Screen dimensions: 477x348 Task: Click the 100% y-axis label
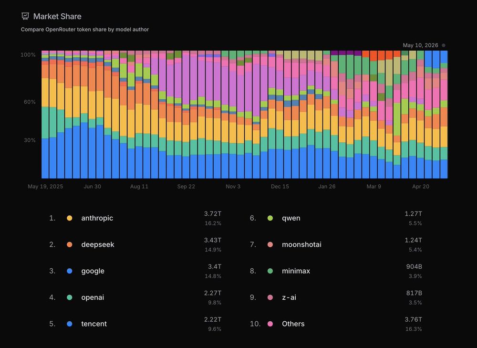[x=28, y=55]
